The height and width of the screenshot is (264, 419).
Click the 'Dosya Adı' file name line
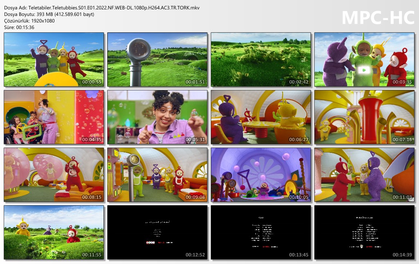pyautogui.click(x=102, y=8)
